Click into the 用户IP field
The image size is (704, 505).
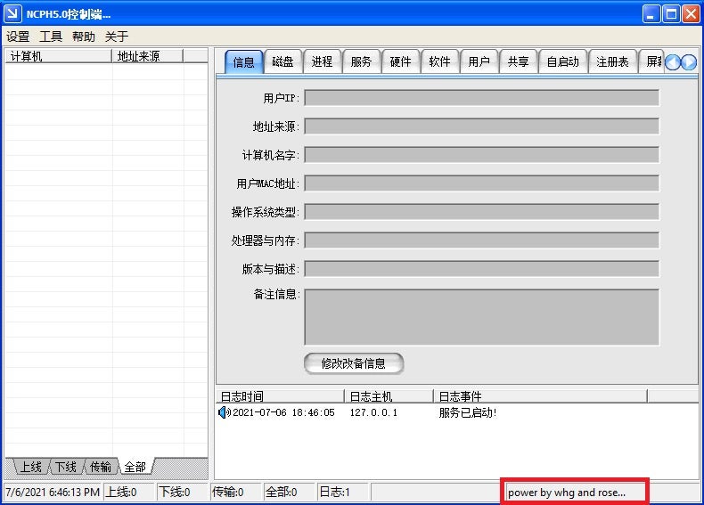pyautogui.click(x=481, y=98)
